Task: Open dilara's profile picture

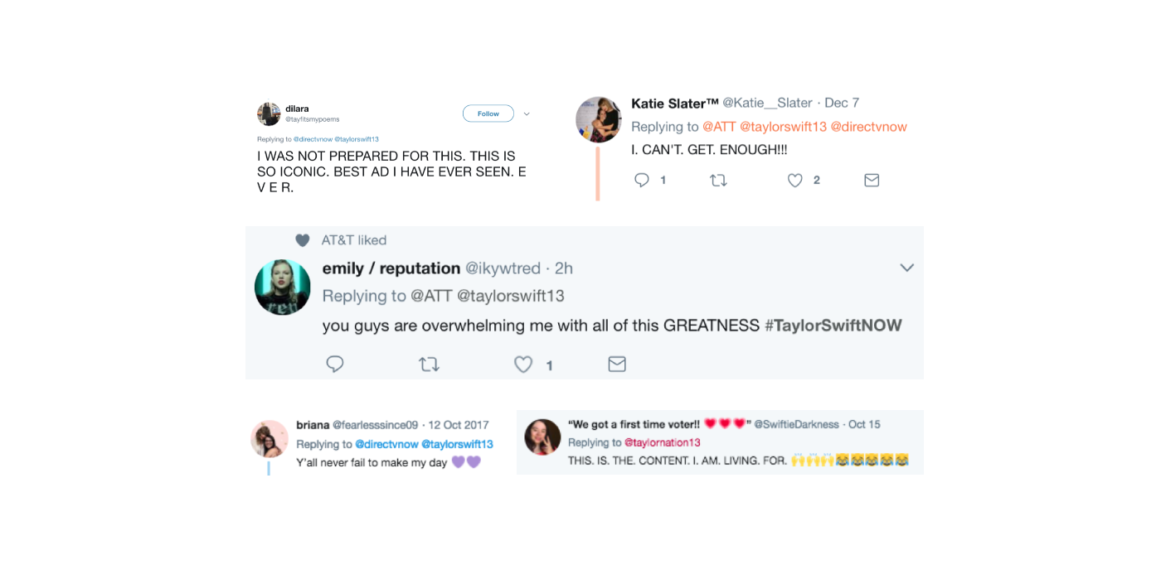Action: click(269, 114)
